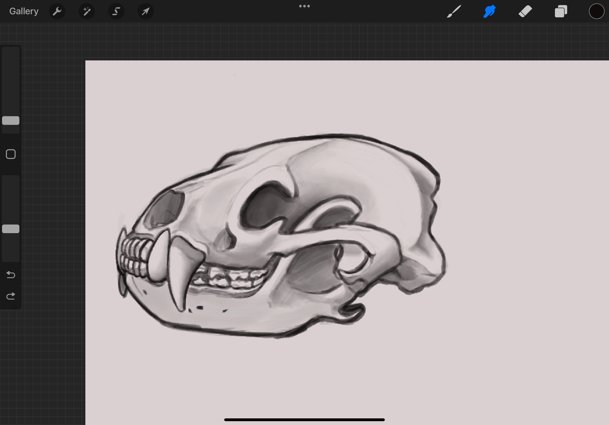Activate the Transform arrow tool
The width and height of the screenshot is (609, 425).
tap(146, 11)
